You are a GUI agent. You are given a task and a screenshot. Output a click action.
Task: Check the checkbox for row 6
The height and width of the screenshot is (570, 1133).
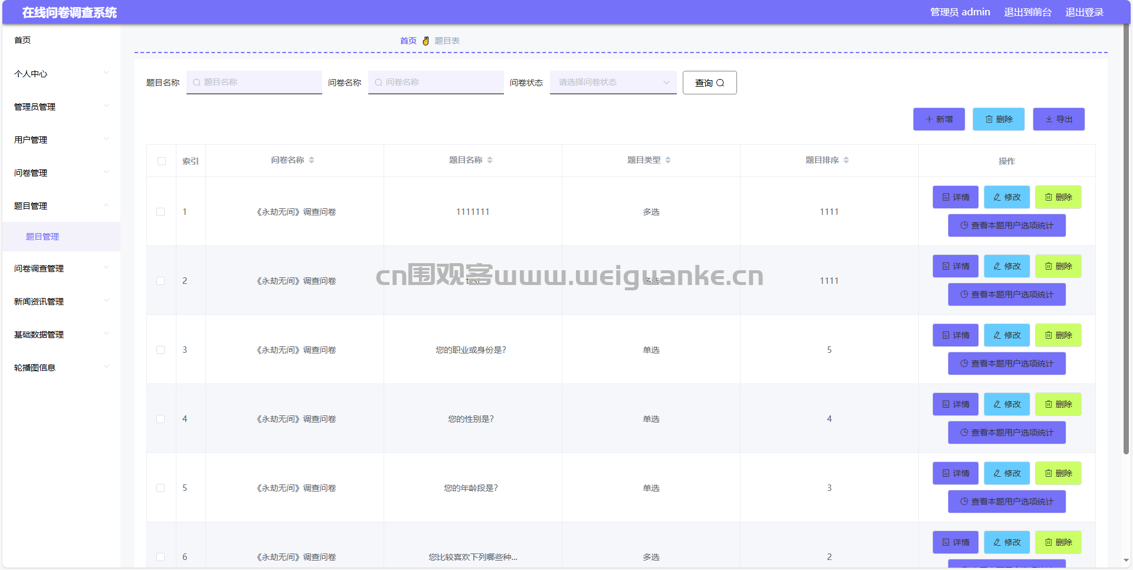tap(161, 557)
